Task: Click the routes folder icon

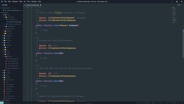Action: (x=5, y=70)
